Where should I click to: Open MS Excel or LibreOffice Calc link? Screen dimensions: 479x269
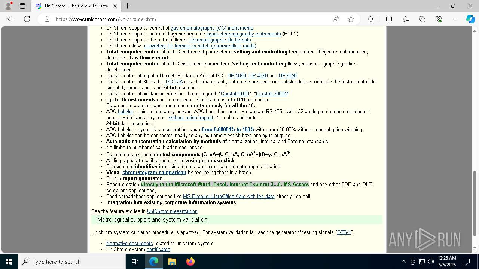pos(229,197)
